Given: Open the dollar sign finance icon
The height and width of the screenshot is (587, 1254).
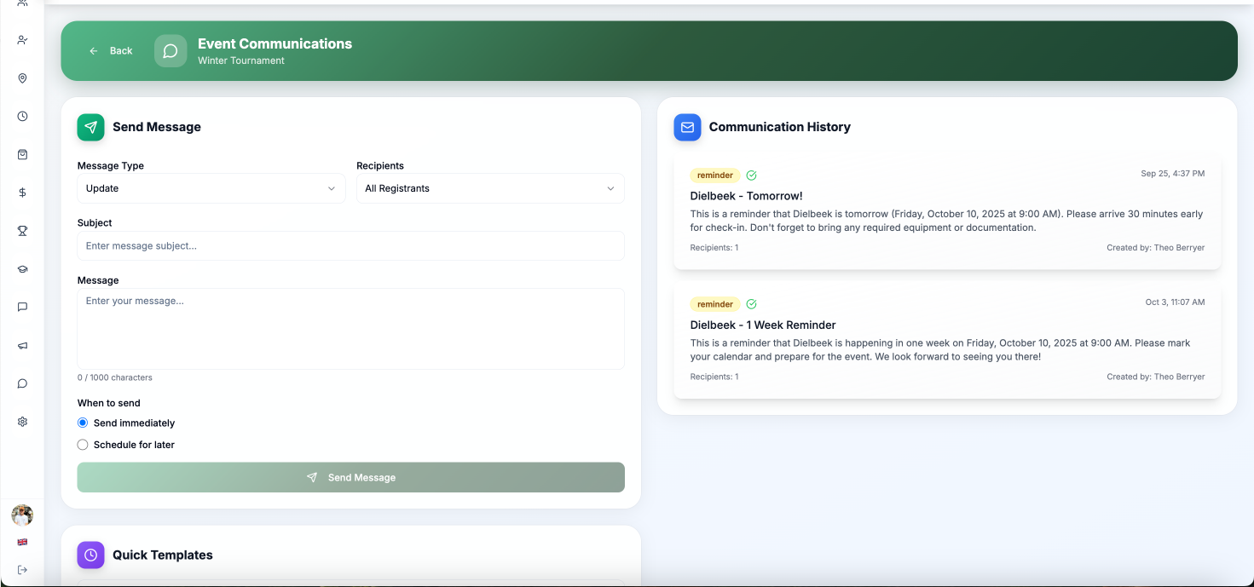Looking at the screenshot, I should (x=22, y=193).
